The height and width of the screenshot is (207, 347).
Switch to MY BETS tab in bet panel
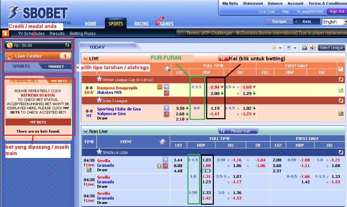point(59,81)
